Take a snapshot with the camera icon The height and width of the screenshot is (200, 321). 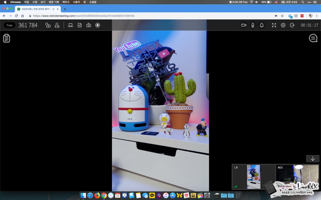coord(89,25)
